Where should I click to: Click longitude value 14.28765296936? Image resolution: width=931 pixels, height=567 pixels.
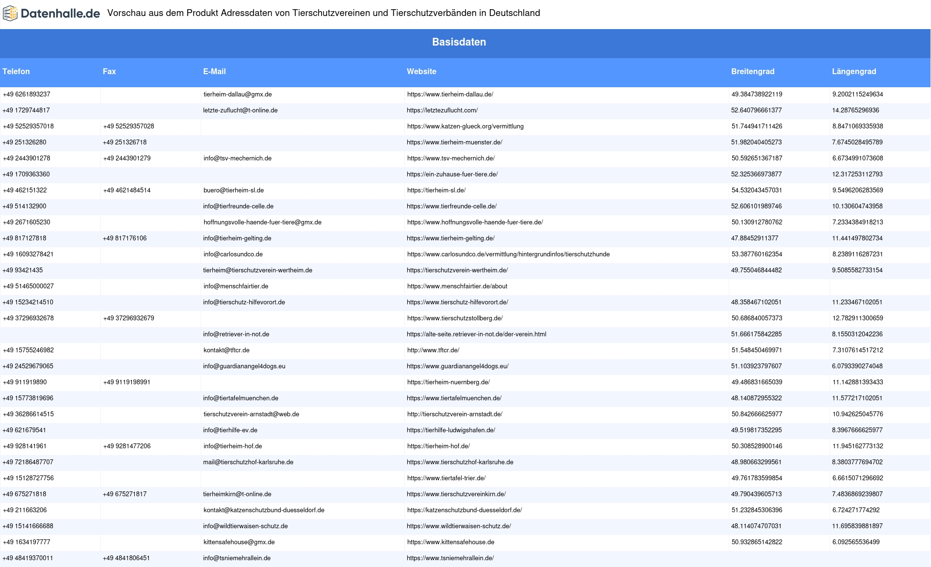click(x=856, y=110)
